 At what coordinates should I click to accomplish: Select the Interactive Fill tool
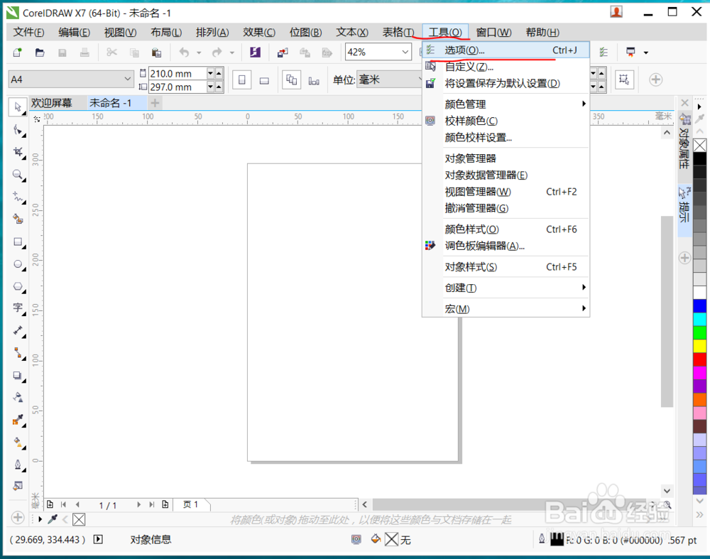pyautogui.click(x=18, y=442)
